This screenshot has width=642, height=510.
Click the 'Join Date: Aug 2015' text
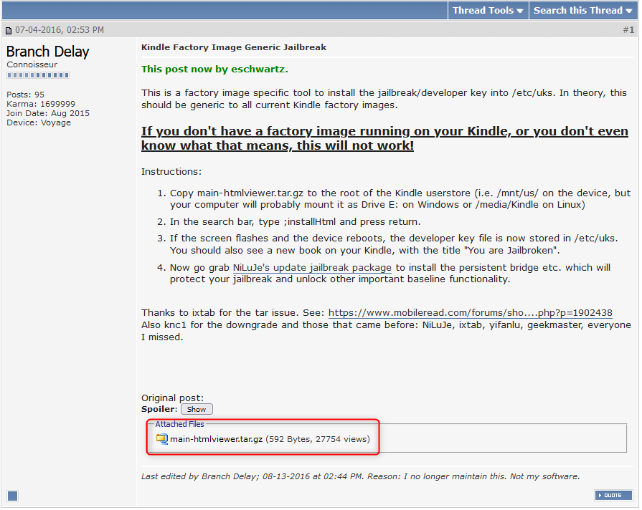pyautogui.click(x=48, y=113)
